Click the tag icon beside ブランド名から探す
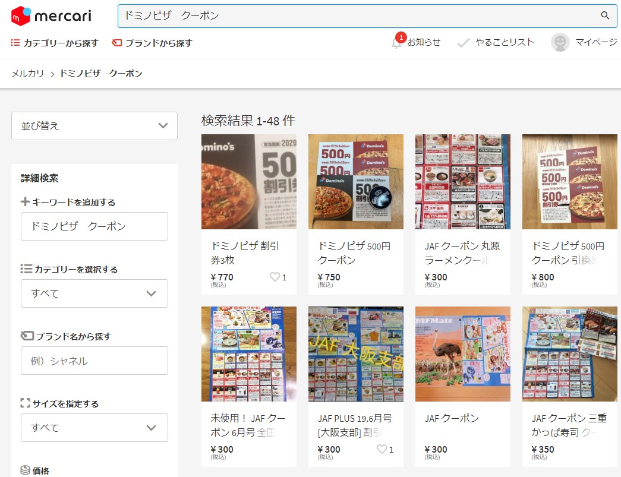This screenshot has width=621, height=477. click(x=27, y=336)
